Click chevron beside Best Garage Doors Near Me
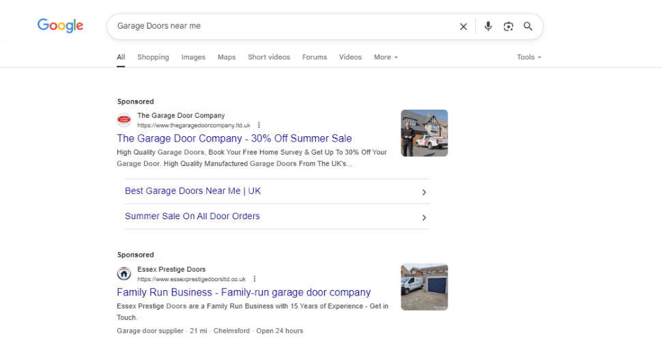Viewport: 662px width, 352px height. 424,192
